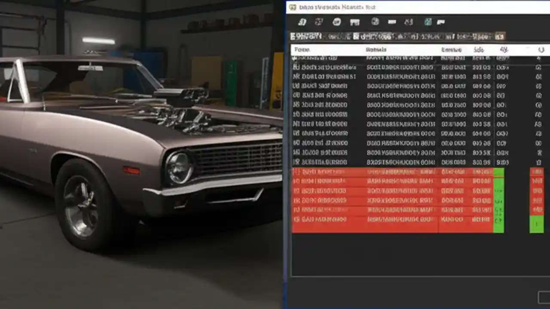Select the first toolbar icon on the left
Viewport: 550px width, 309px height.
click(302, 22)
